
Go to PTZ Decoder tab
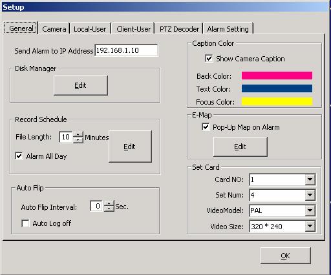[x=179, y=29]
